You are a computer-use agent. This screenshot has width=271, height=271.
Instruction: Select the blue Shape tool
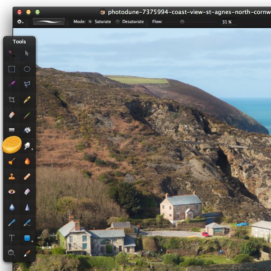pyautogui.click(x=27, y=238)
